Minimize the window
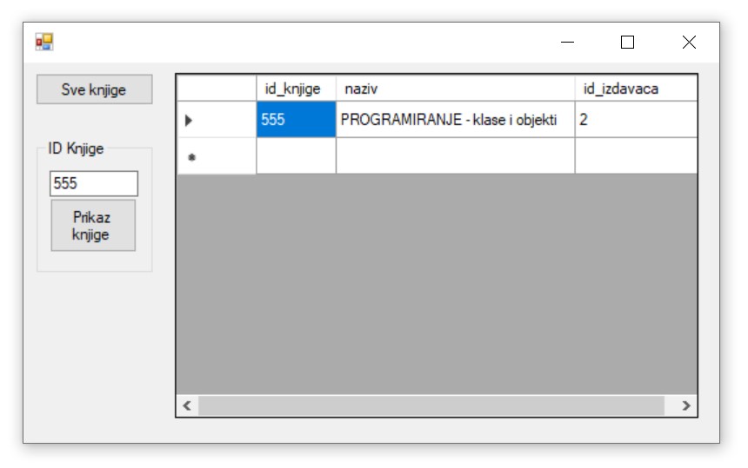Image resolution: width=748 pixels, height=468 pixels. [567, 42]
